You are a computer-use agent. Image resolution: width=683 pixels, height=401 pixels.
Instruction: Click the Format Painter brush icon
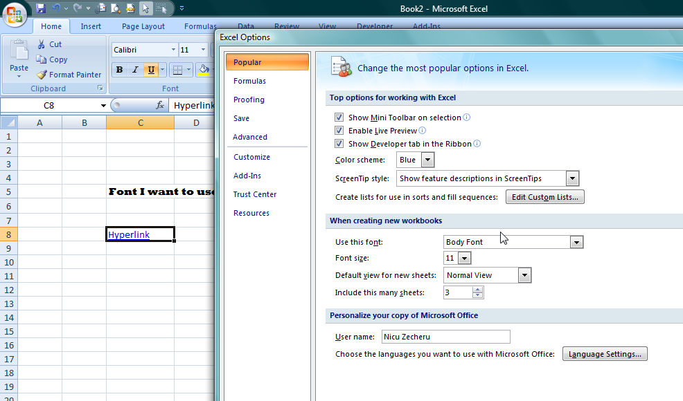42,75
